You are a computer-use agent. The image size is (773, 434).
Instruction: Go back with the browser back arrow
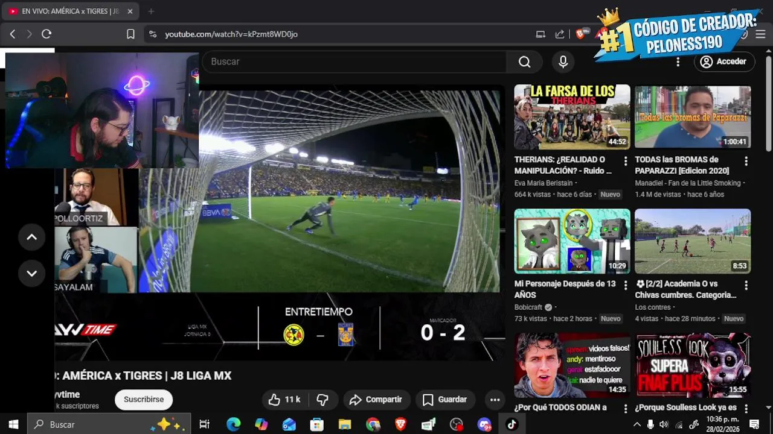click(13, 34)
